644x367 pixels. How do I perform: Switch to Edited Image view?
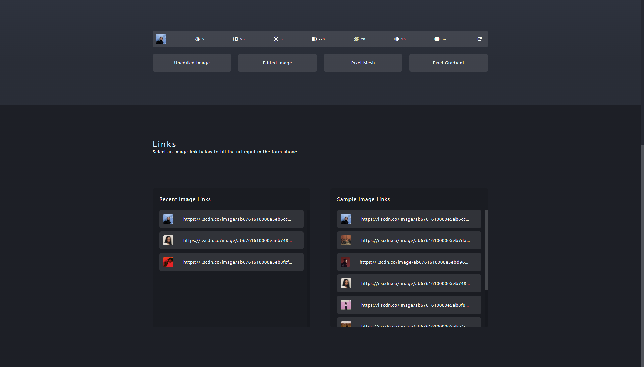pyautogui.click(x=277, y=63)
